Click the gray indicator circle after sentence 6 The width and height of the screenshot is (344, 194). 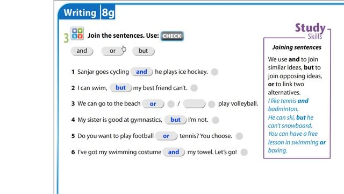244,152
